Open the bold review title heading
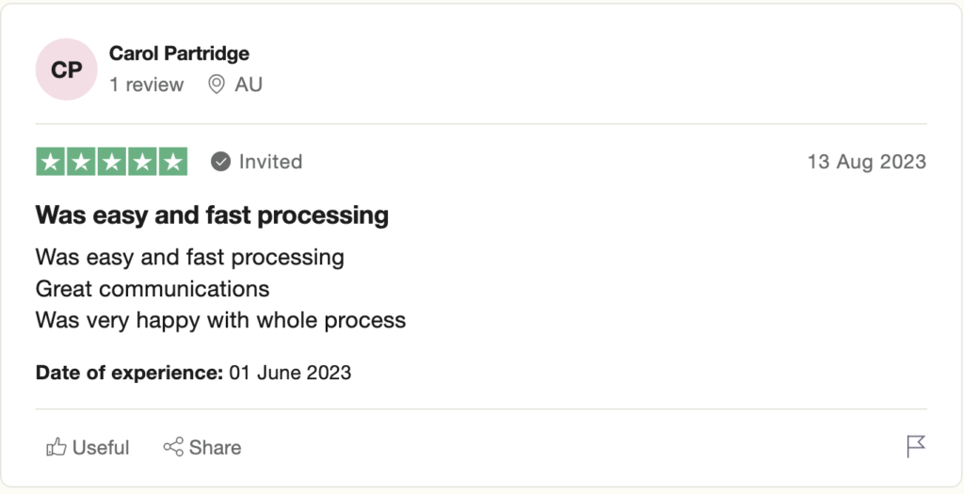 click(x=212, y=215)
